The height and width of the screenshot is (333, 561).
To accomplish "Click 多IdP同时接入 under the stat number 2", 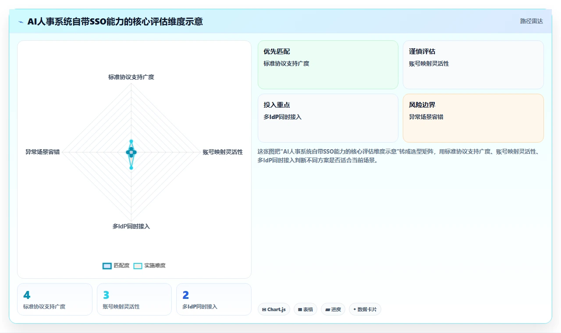I will 200,307.
